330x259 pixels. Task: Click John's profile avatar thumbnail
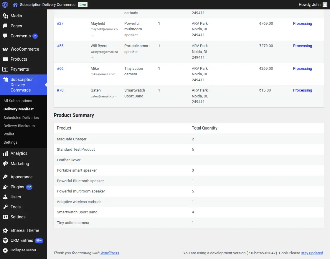coord(325,4)
